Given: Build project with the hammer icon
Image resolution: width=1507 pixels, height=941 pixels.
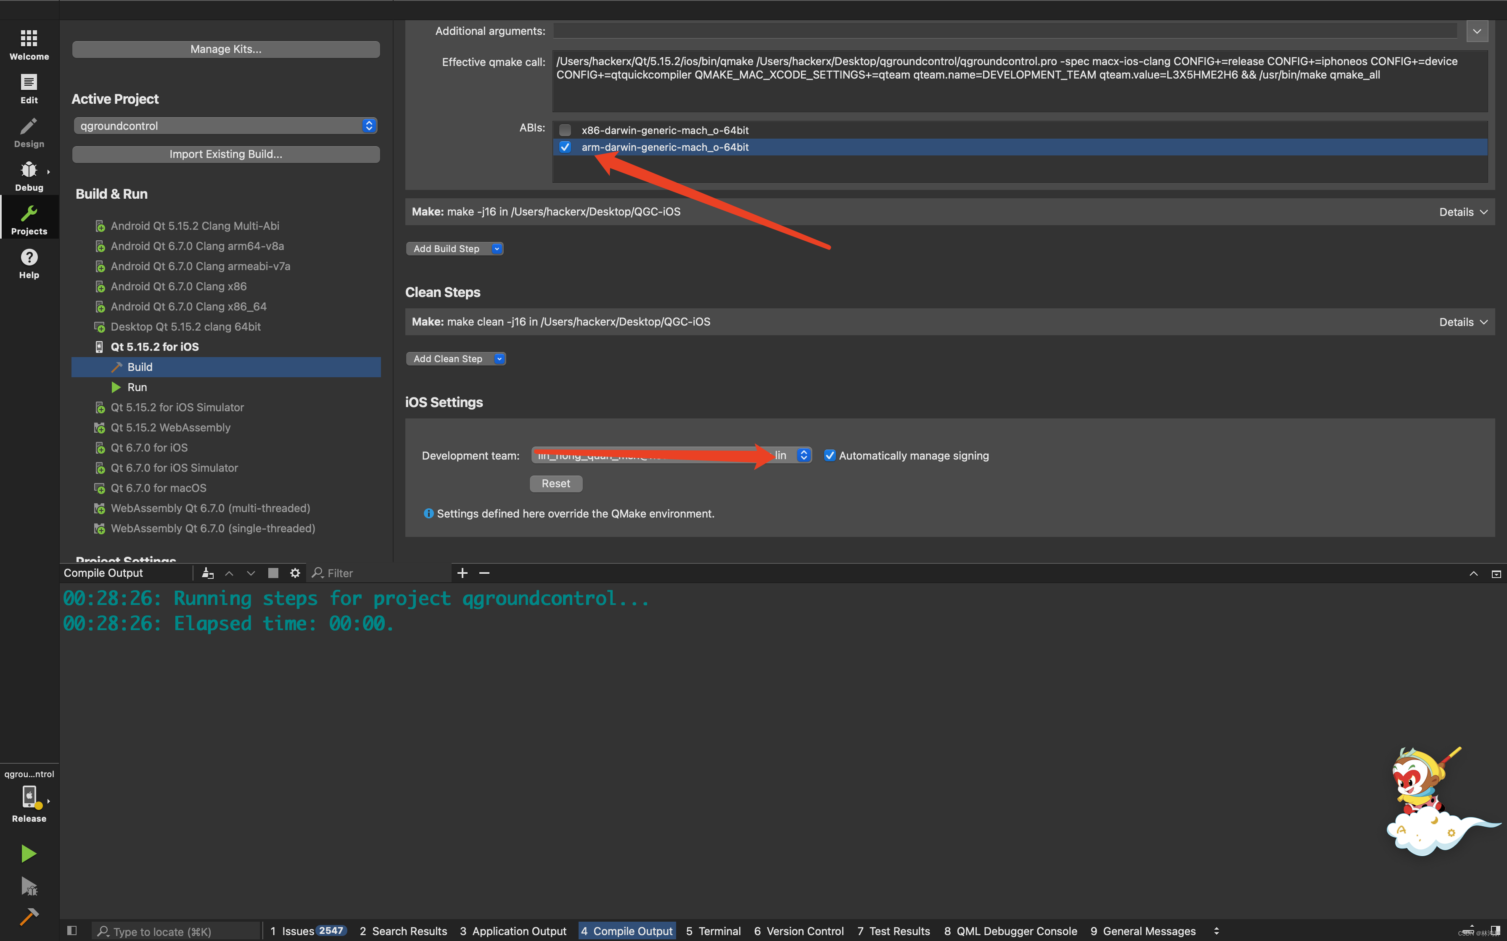Looking at the screenshot, I should [x=29, y=917].
